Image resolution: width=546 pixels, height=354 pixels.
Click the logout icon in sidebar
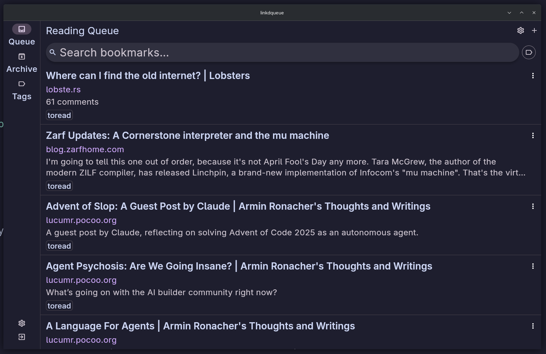[x=22, y=337]
